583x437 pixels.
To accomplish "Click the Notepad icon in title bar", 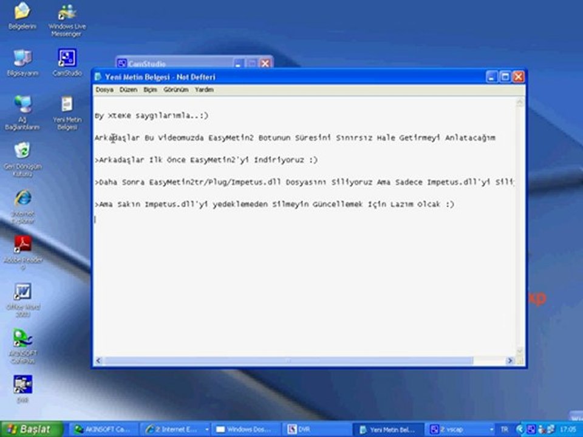I will (x=98, y=77).
